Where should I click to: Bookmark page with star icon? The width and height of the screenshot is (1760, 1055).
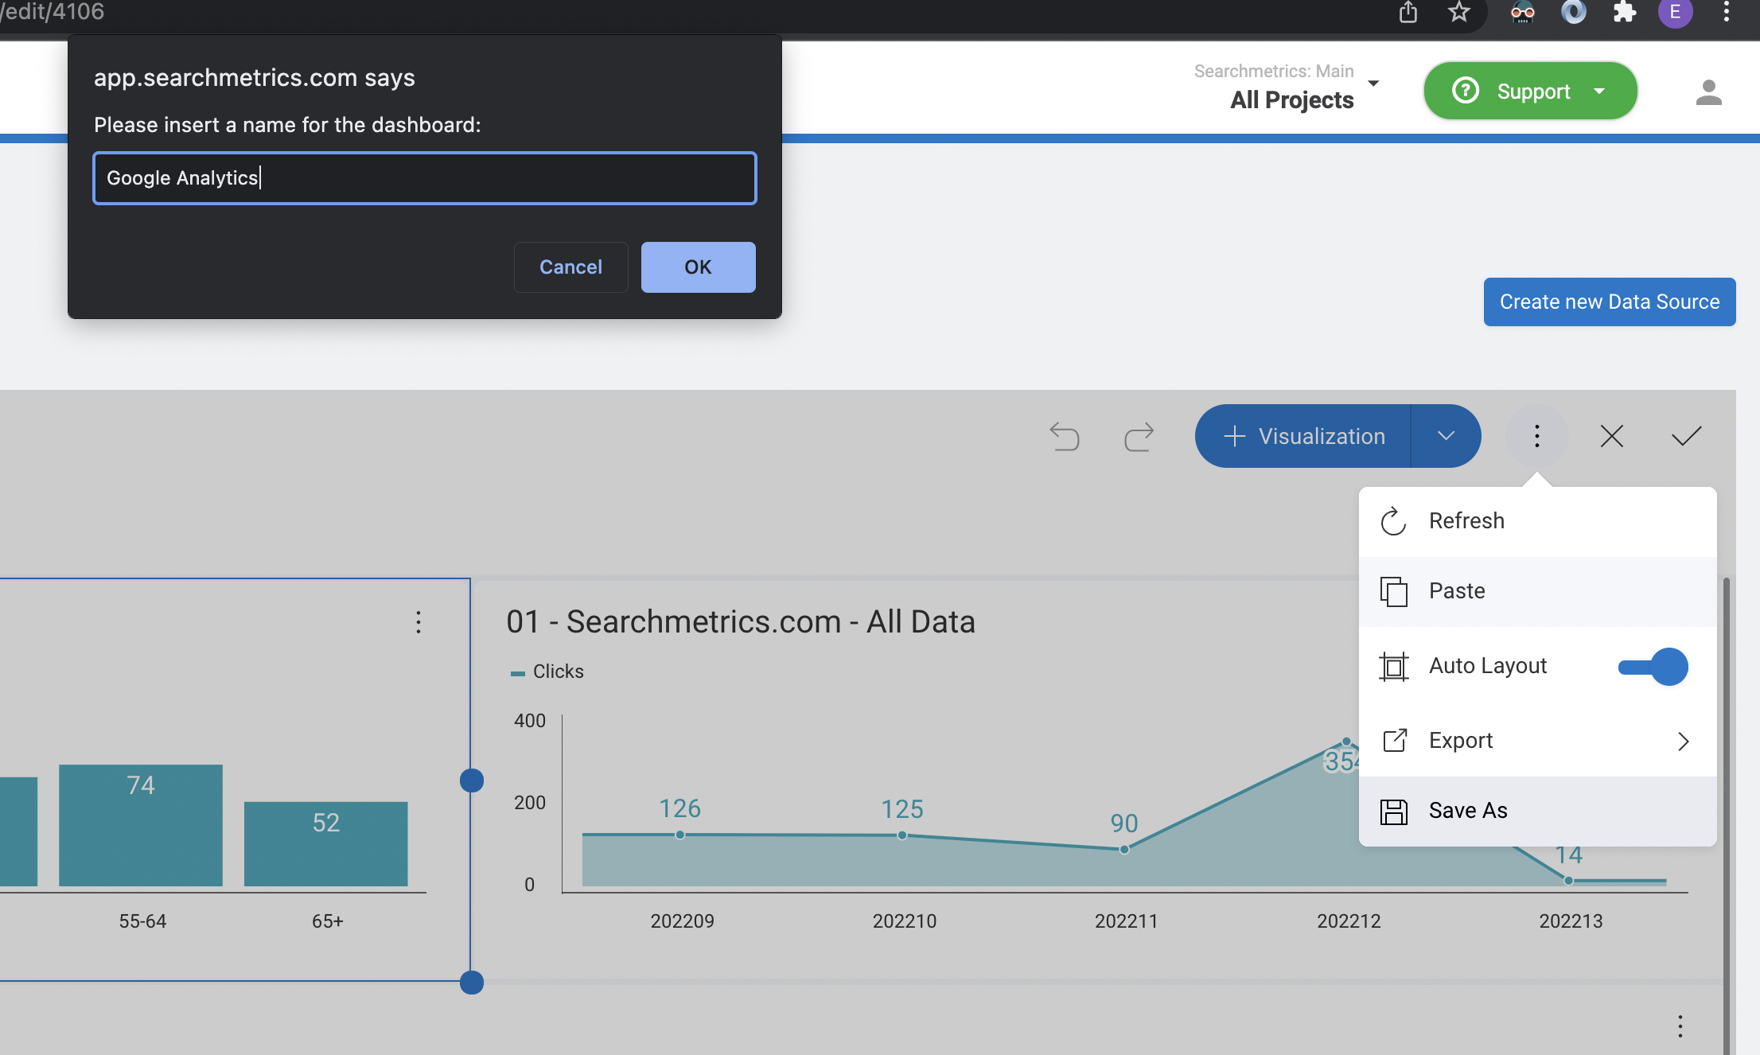pos(1458,13)
